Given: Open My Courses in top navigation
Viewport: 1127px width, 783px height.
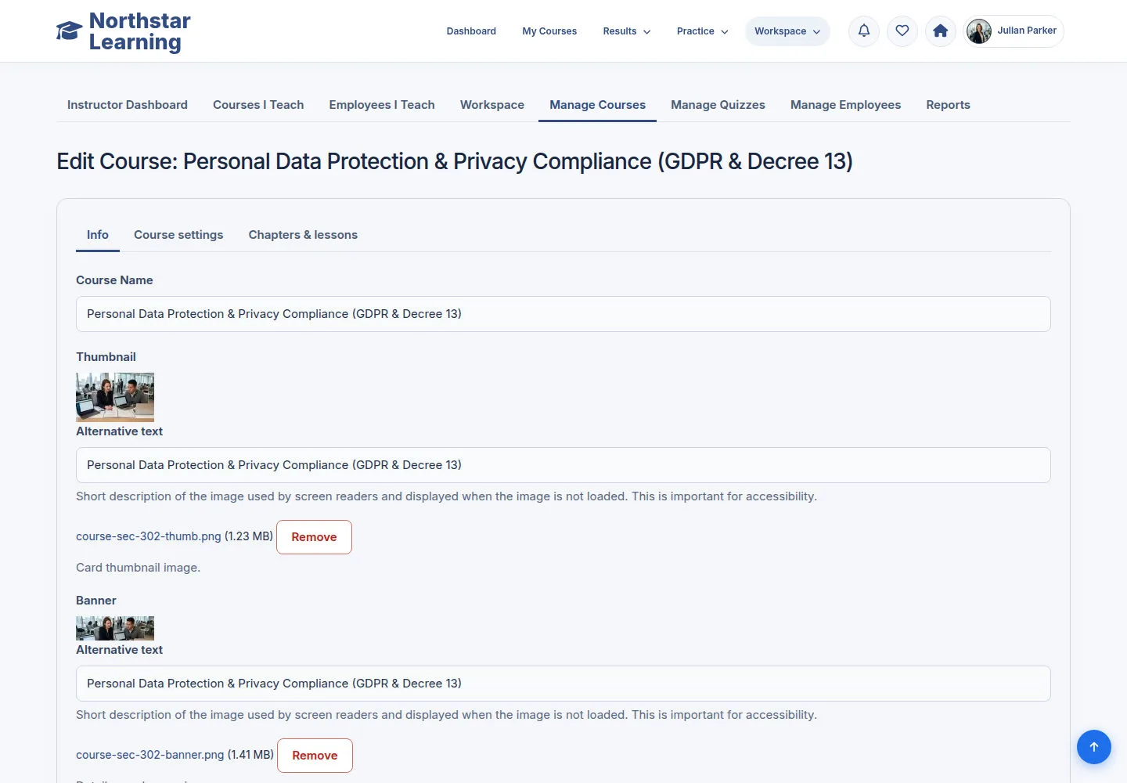Looking at the screenshot, I should (x=549, y=31).
